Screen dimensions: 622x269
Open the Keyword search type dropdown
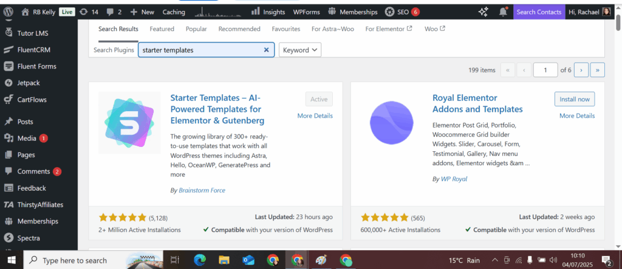click(x=300, y=50)
